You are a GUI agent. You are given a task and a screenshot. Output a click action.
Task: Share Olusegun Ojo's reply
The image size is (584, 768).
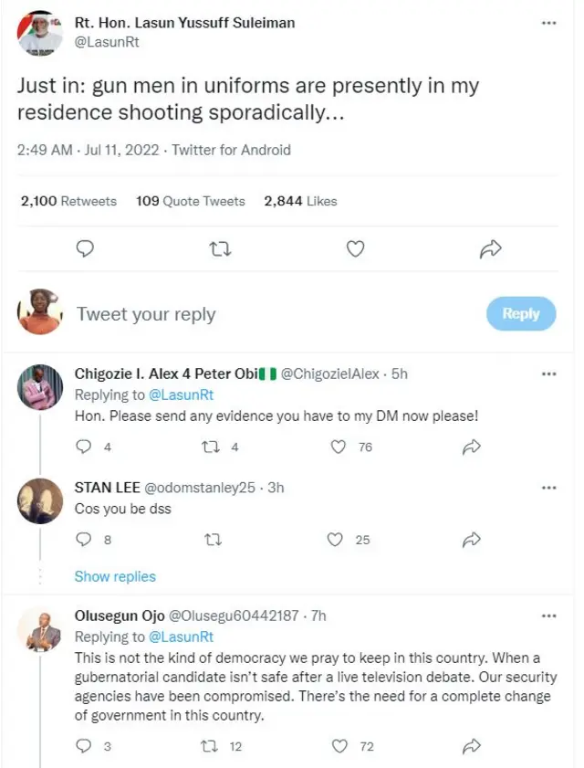tap(472, 746)
